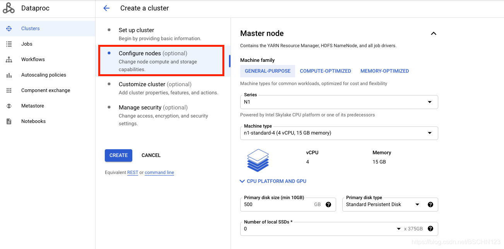Open Component exchange in the sidebar
This screenshot has width=504, height=249.
48,90
